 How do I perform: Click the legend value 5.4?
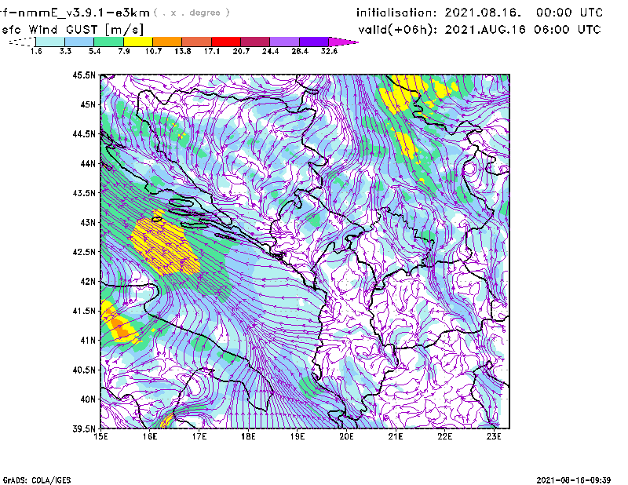[x=94, y=51]
